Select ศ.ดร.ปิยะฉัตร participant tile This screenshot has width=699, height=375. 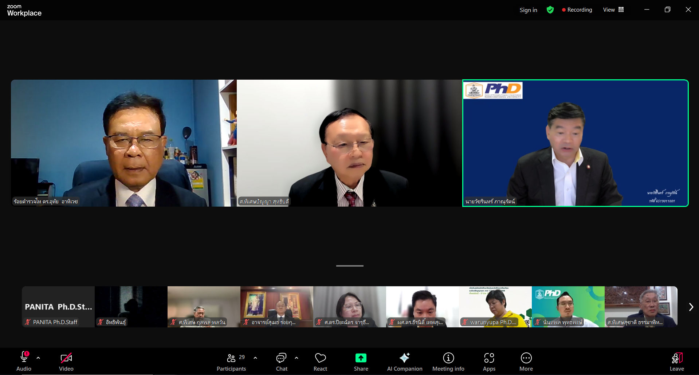(350, 307)
